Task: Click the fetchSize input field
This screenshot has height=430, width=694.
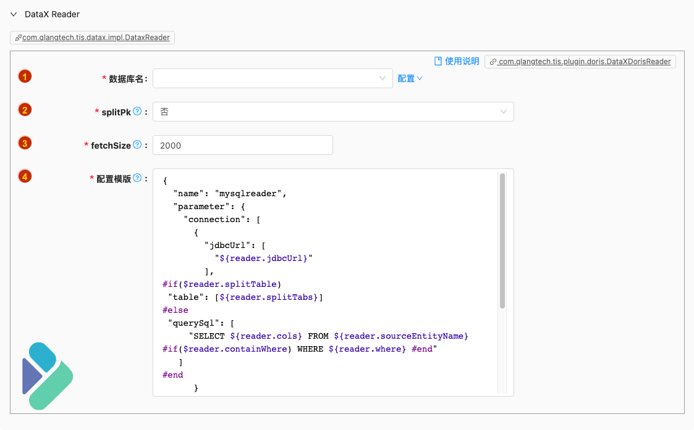Action: 242,145
